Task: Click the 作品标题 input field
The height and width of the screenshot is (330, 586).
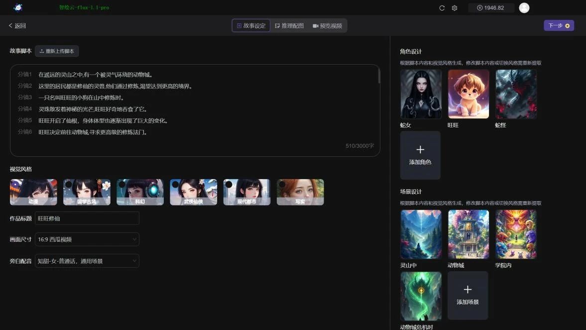Action: 87,219
